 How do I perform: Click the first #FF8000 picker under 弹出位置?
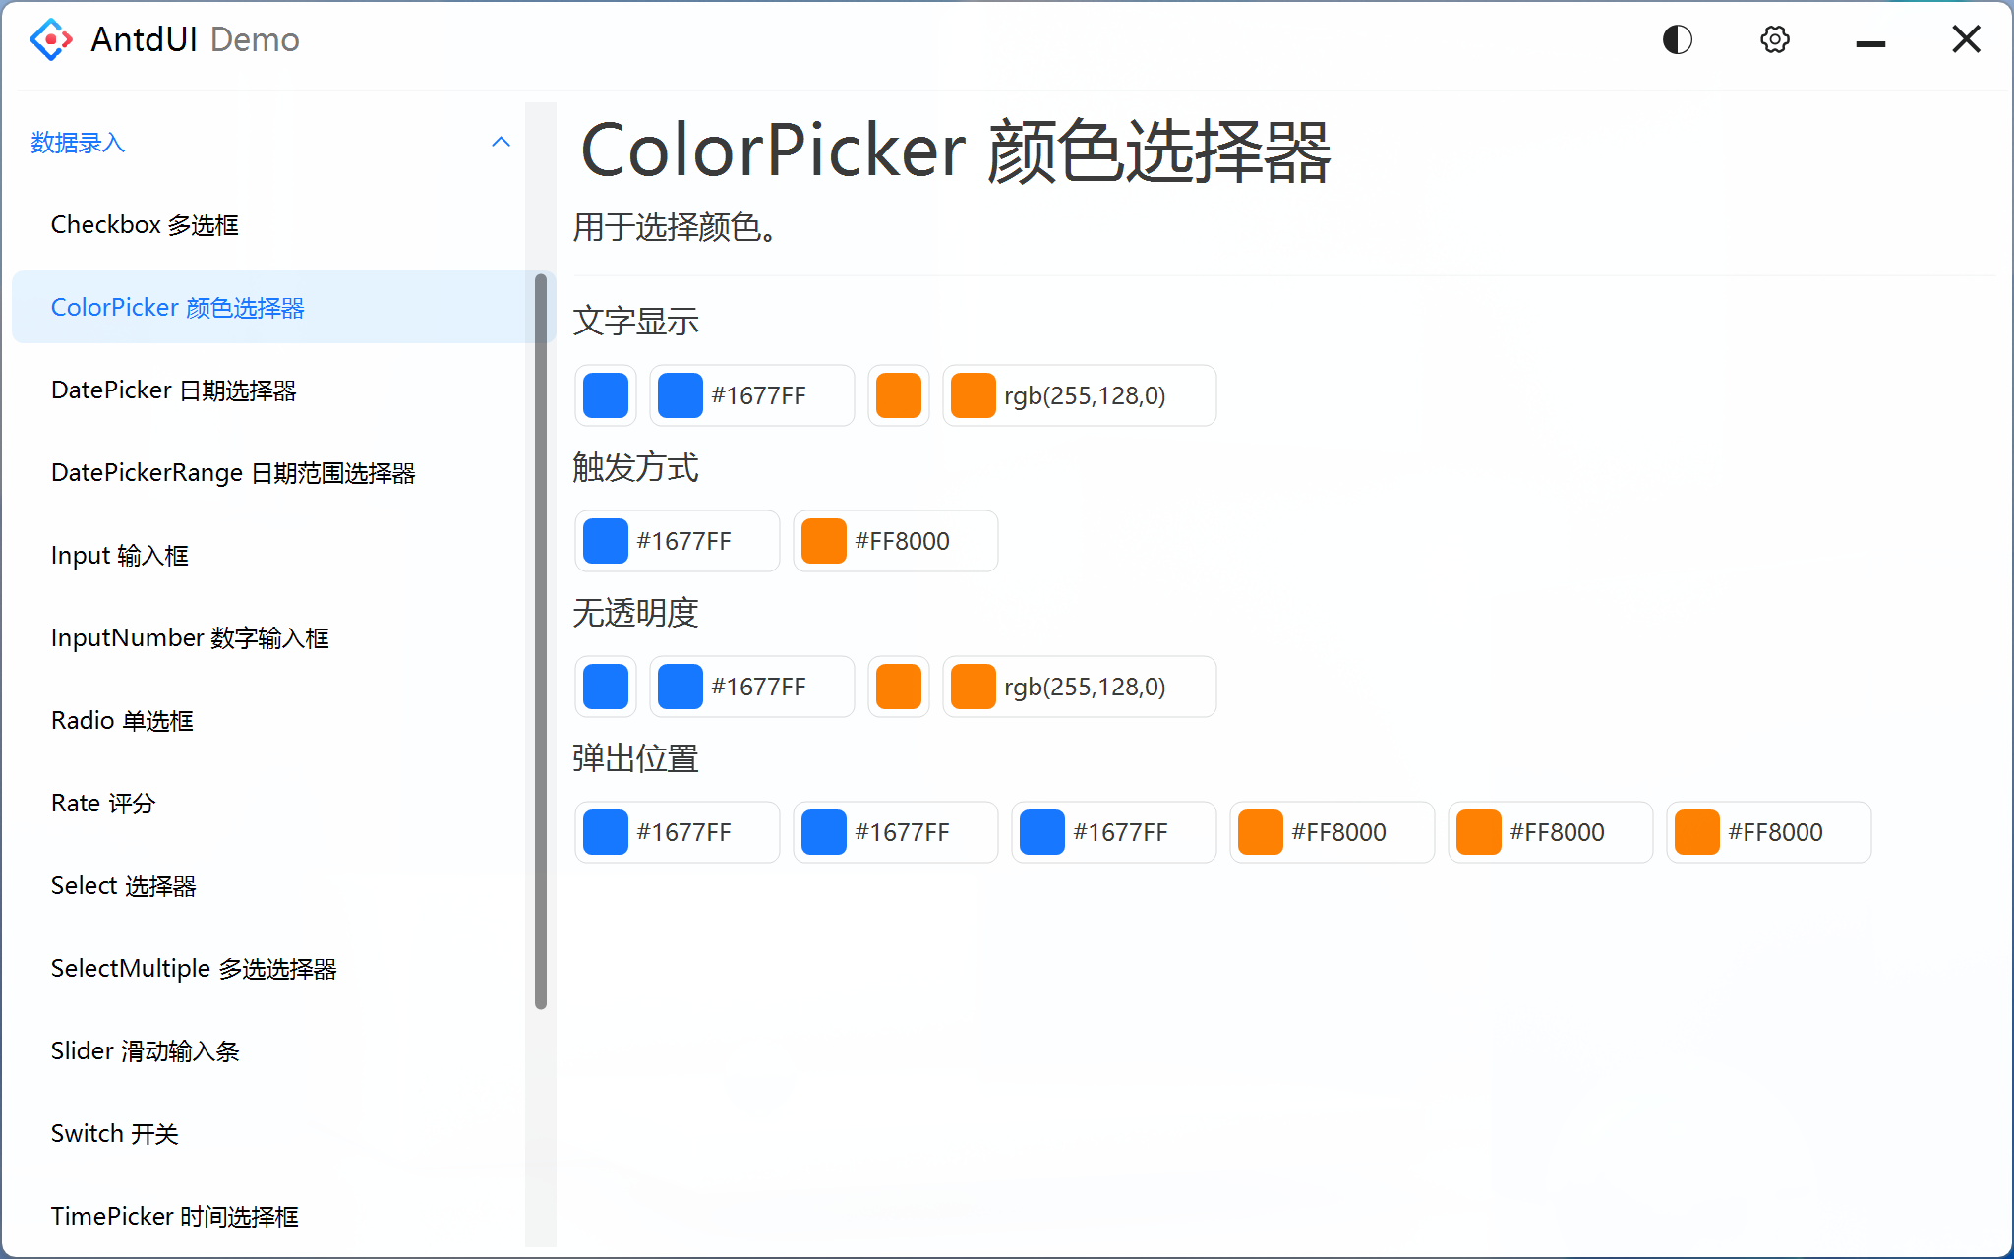point(1332,831)
